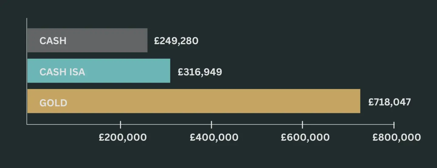This screenshot has width=437, height=168.
Task: Click the vertical axis line above the CASH bar
Action: click(x=27, y=23)
